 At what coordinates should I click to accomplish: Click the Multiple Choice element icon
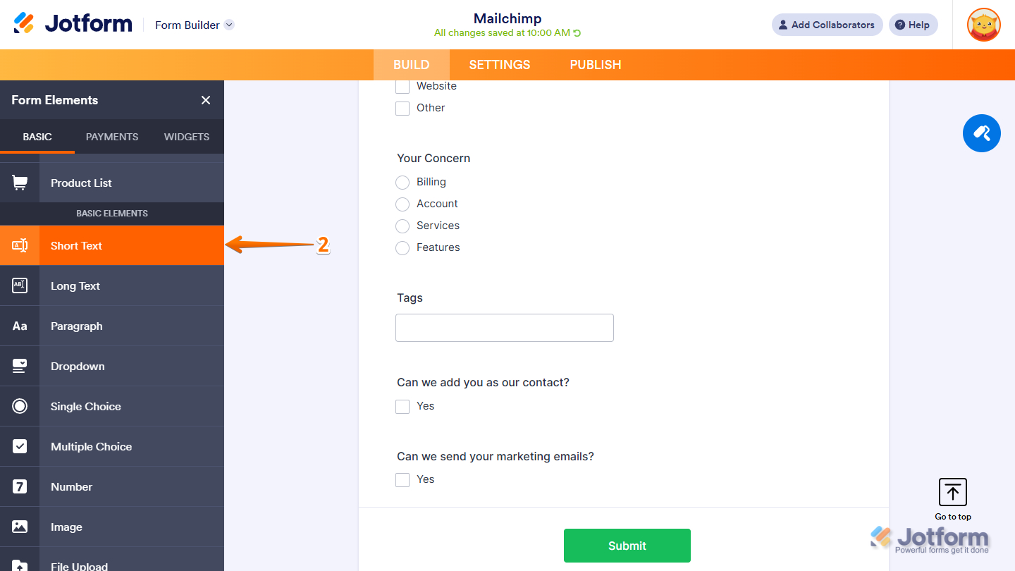pyautogui.click(x=20, y=446)
